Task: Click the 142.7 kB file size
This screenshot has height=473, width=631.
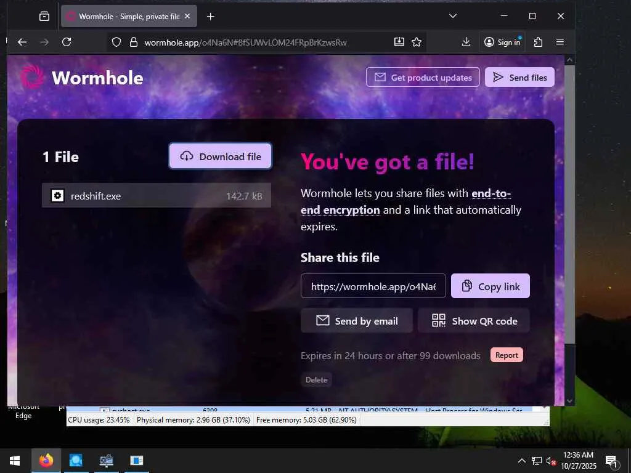Action: 244,196
